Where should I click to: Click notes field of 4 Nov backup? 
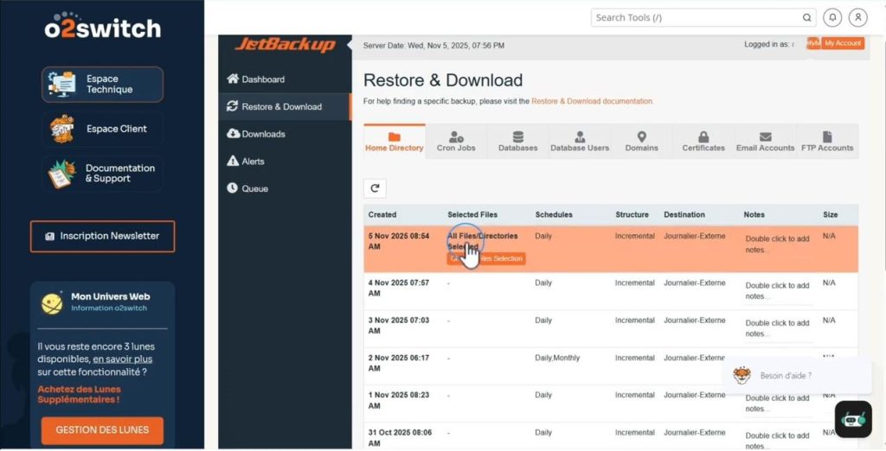pos(778,291)
